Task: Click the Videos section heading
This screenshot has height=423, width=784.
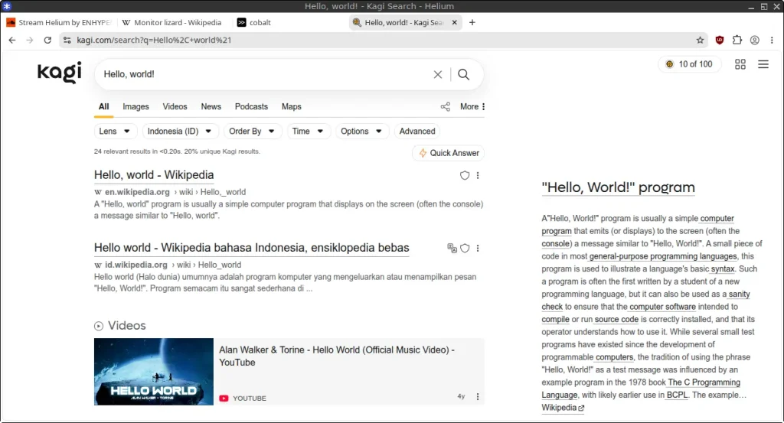Action: point(127,326)
